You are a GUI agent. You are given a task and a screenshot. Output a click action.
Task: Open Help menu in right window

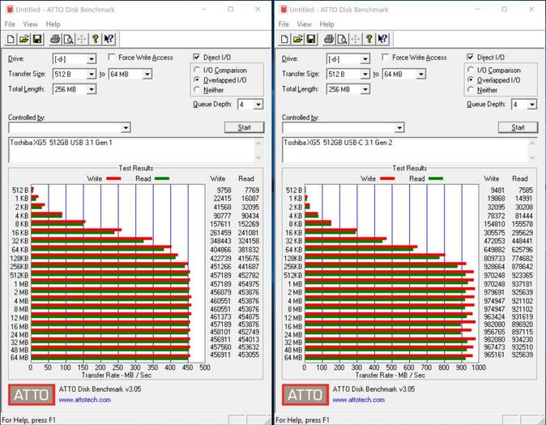(326, 24)
